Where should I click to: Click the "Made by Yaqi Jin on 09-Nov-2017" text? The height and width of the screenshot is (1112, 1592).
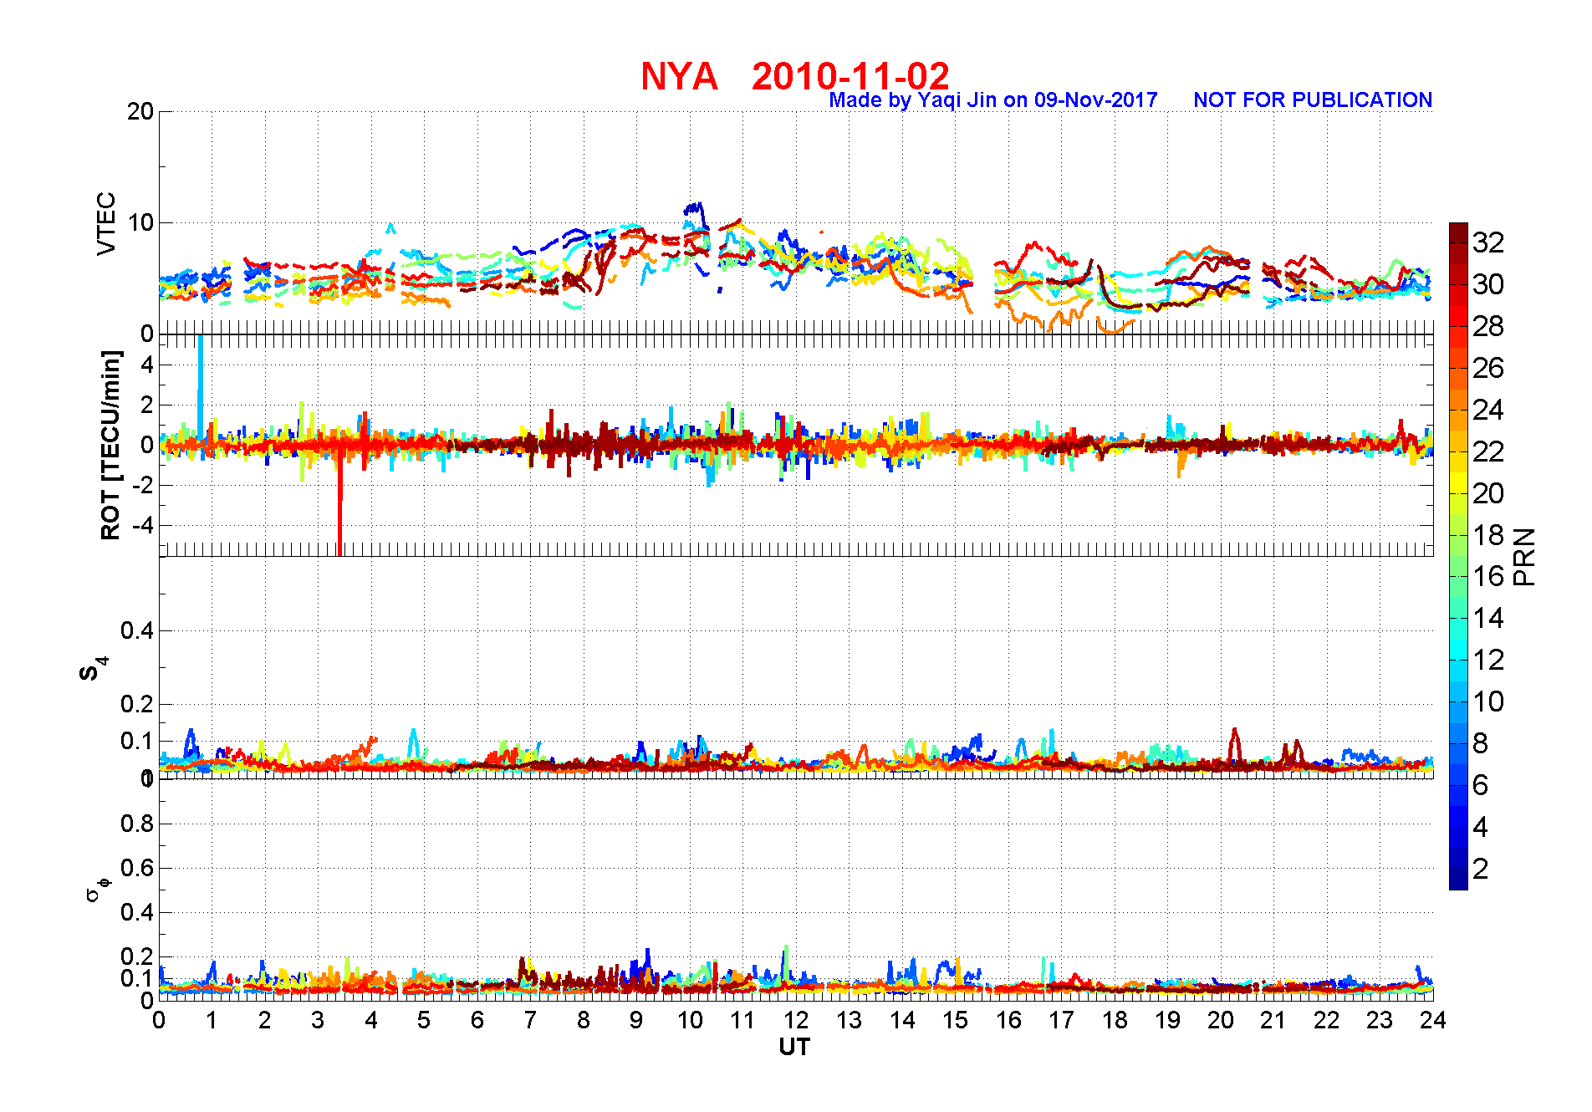[993, 100]
